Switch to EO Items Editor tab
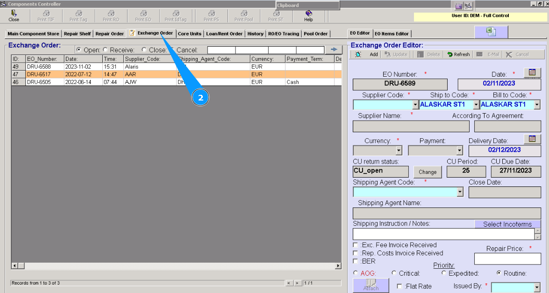 tap(392, 34)
